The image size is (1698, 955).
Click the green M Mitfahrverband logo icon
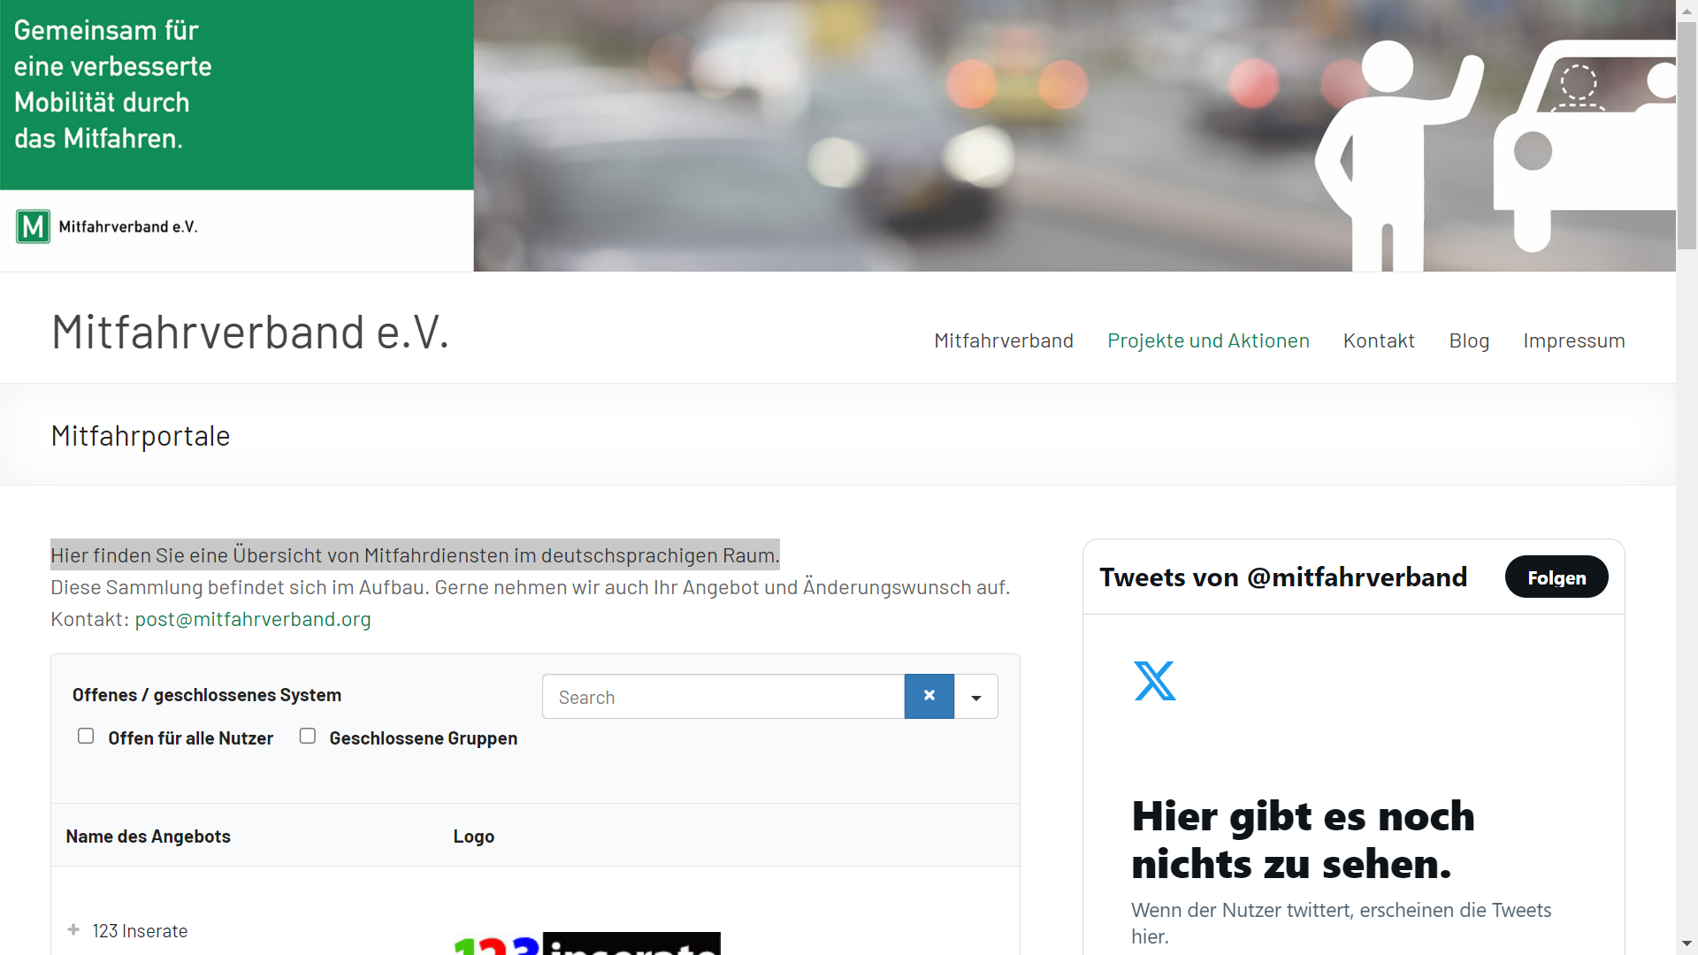pos(33,226)
